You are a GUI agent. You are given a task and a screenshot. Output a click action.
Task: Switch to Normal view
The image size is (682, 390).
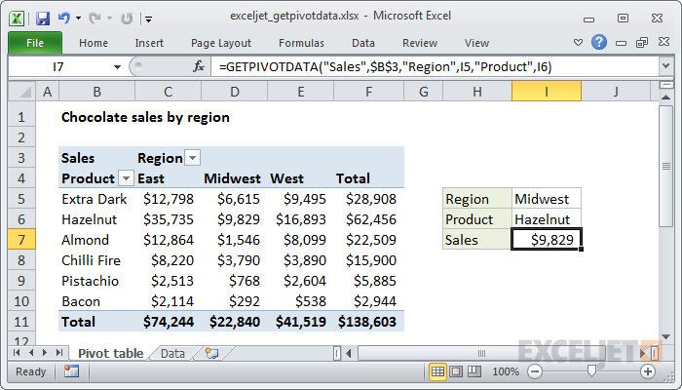point(438,371)
